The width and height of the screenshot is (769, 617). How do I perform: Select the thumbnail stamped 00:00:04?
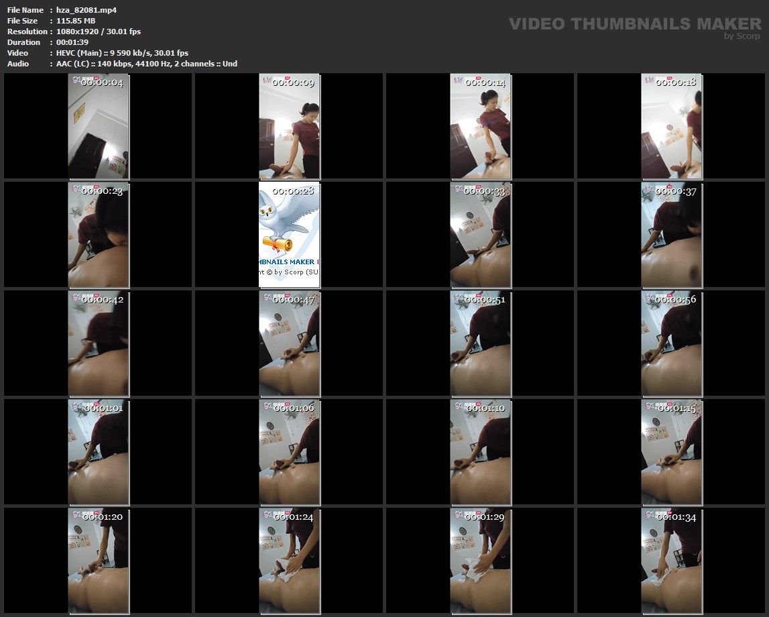[99, 126]
